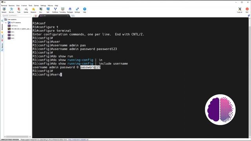251x141 pixels.
Task: Open the 127.0.0.1 saved session
Action: click(x=13, y=26)
